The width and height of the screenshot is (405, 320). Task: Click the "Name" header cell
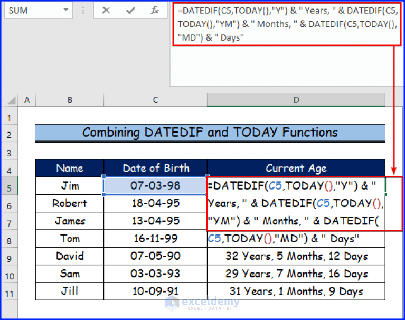point(70,168)
